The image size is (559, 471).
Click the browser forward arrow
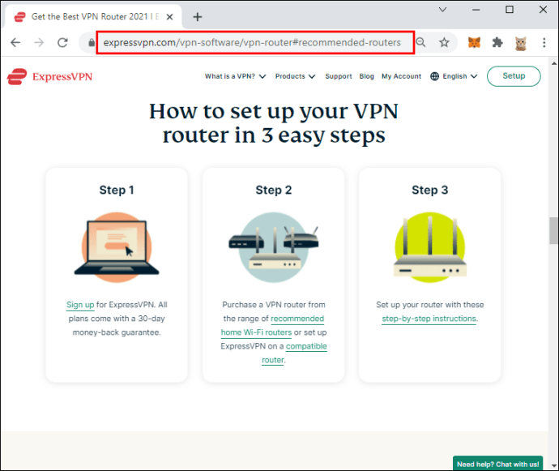pos(39,43)
